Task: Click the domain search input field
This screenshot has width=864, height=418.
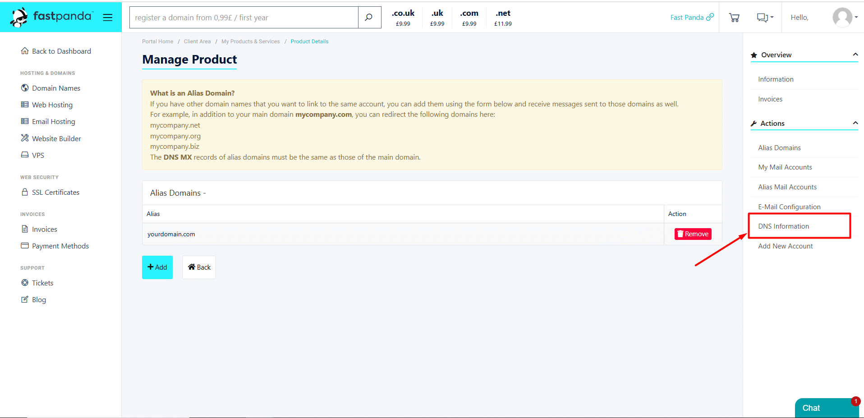Action: pyautogui.click(x=244, y=18)
